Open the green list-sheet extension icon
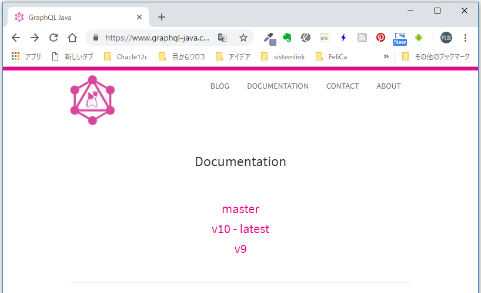 324,38
